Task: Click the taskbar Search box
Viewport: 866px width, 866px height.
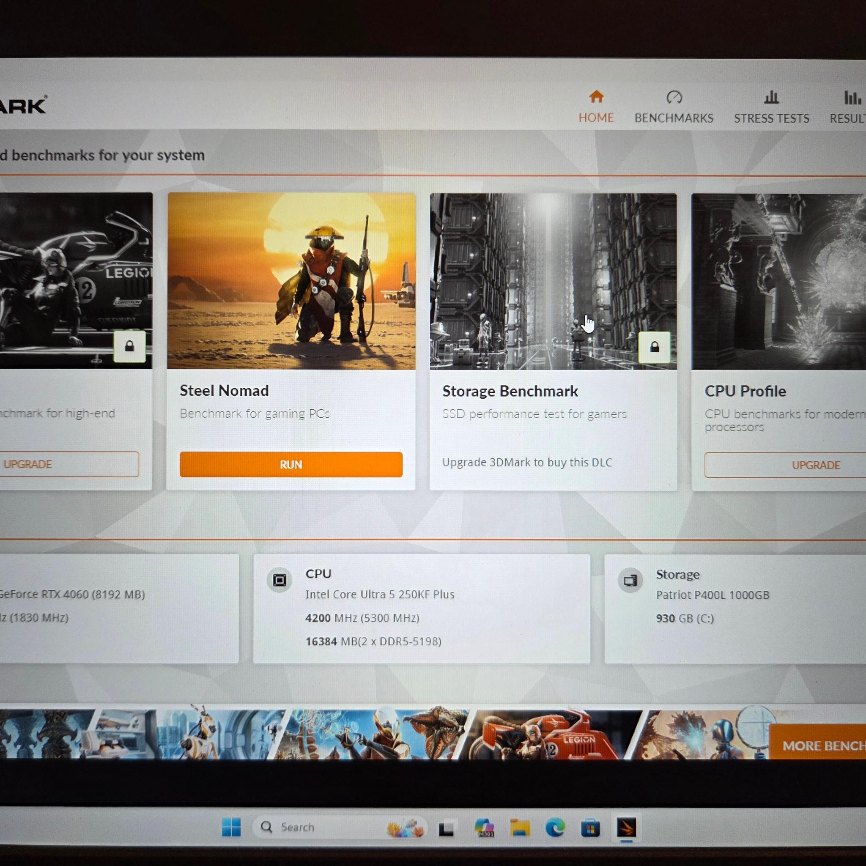Action: click(x=339, y=827)
